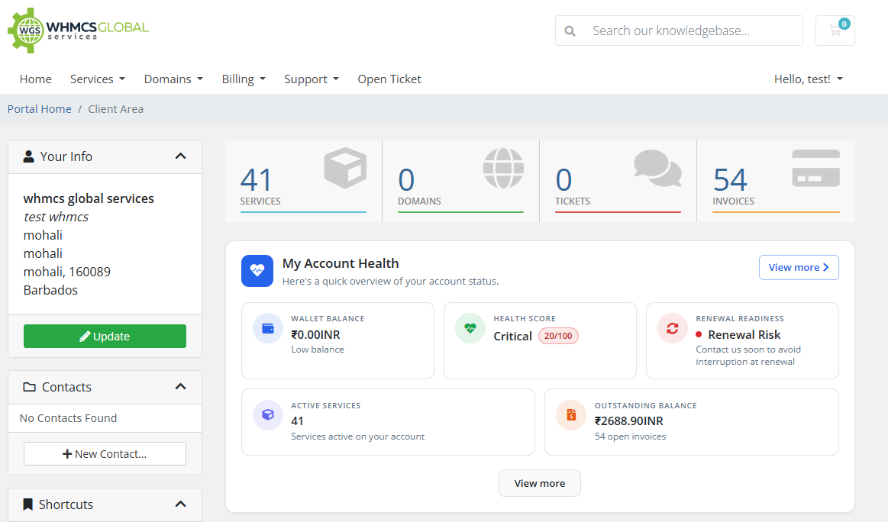Click the Outstanding Balance invoice icon
Viewport: 888px width, 522px height.
[x=571, y=415]
